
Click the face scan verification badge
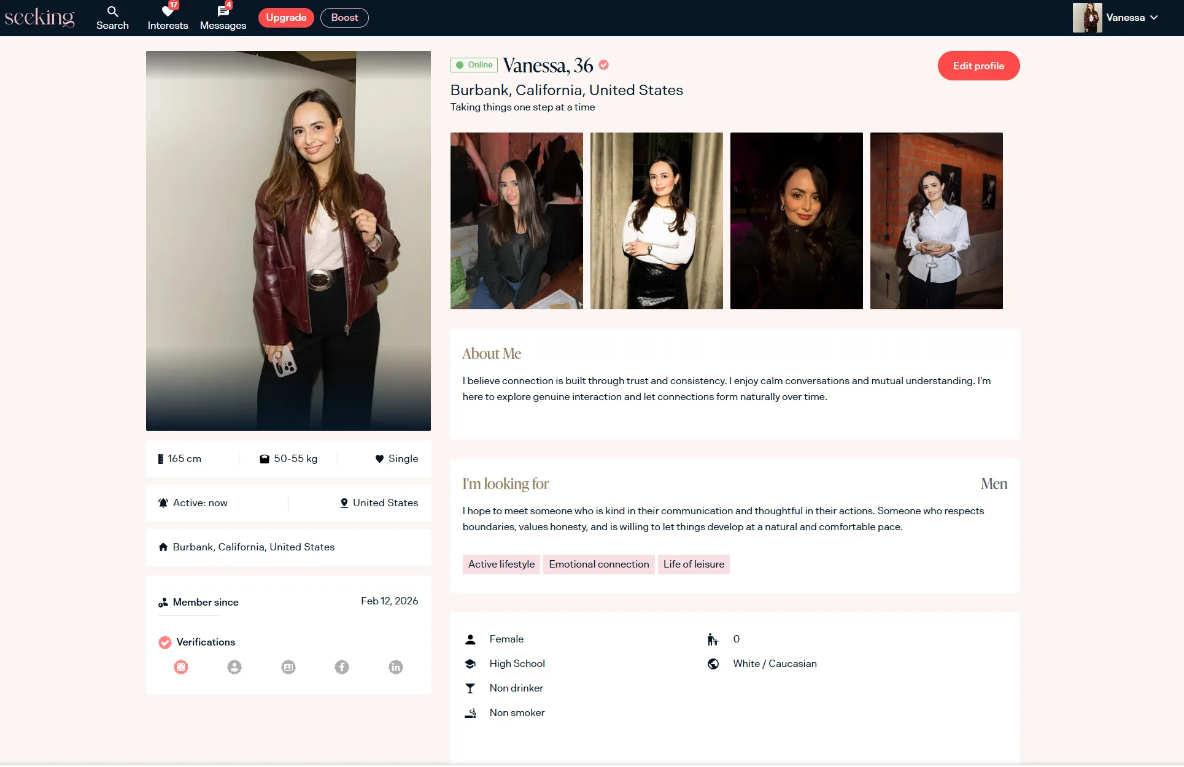point(181,667)
